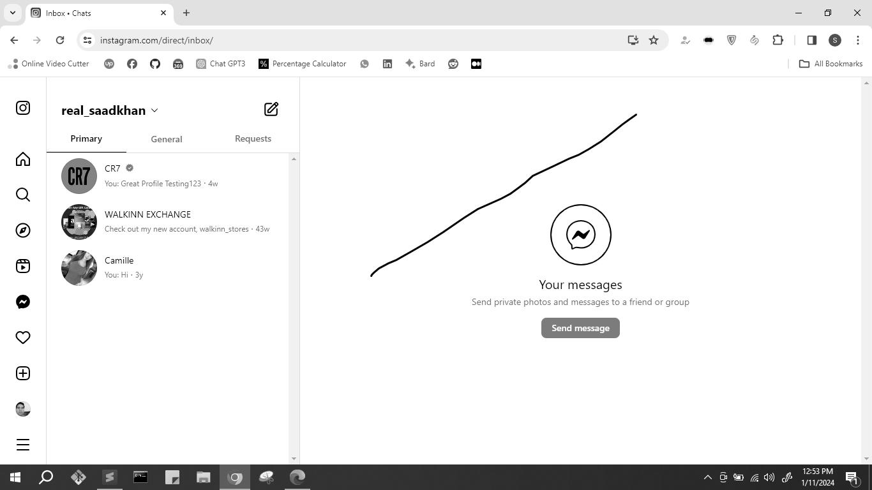Open the Percentage Calculator bookmark
872x490 pixels.
click(x=303, y=64)
